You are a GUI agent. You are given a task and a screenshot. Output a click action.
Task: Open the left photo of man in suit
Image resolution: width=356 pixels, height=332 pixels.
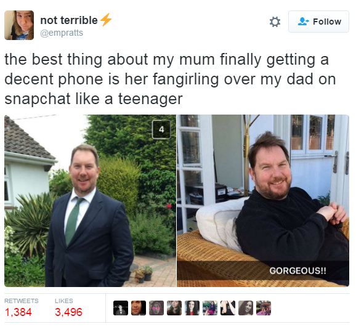[x=90, y=201]
